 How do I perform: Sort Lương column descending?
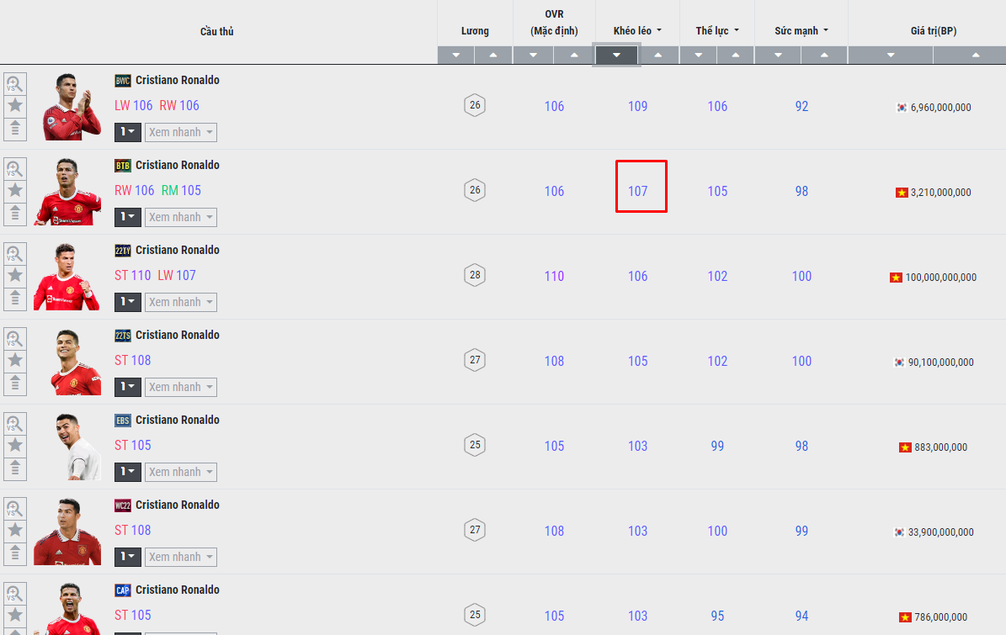click(x=456, y=56)
